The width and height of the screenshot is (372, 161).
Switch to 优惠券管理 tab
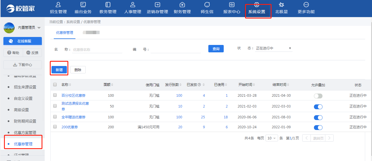[x=65, y=32]
